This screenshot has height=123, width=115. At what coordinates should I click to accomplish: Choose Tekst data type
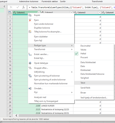pos(94,83)
